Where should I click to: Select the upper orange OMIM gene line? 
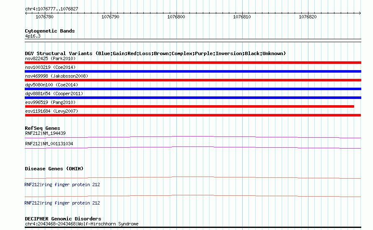[x=193, y=177]
